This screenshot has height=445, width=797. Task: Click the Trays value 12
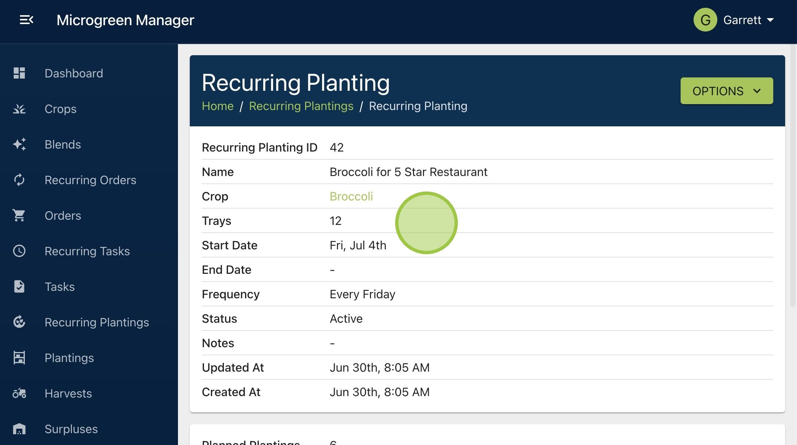335,221
